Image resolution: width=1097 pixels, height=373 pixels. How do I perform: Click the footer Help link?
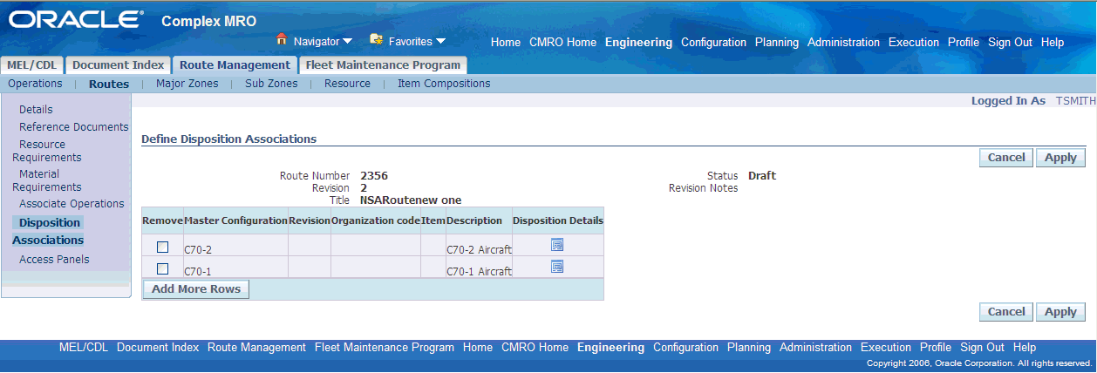1025,347
